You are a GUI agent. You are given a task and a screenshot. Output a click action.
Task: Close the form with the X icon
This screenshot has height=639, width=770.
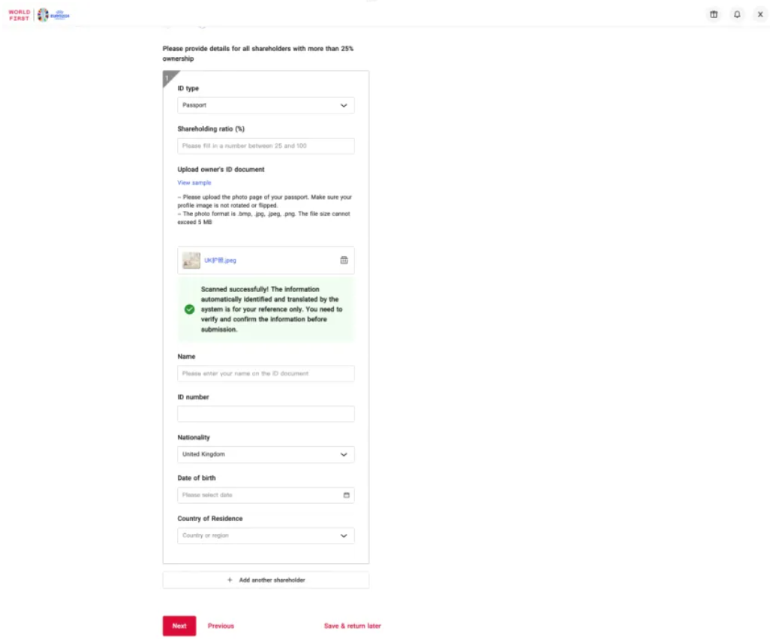tap(759, 14)
